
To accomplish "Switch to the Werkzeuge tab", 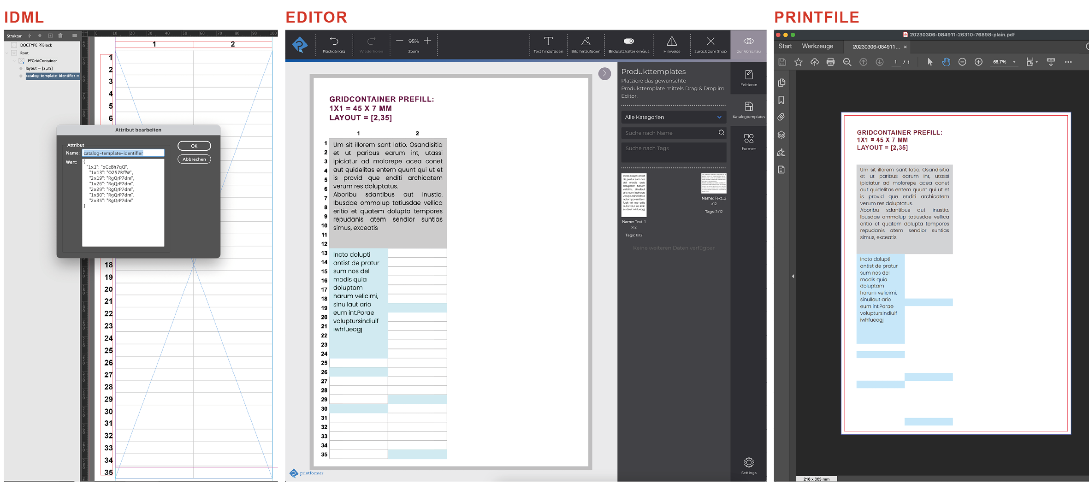I will click(x=817, y=47).
